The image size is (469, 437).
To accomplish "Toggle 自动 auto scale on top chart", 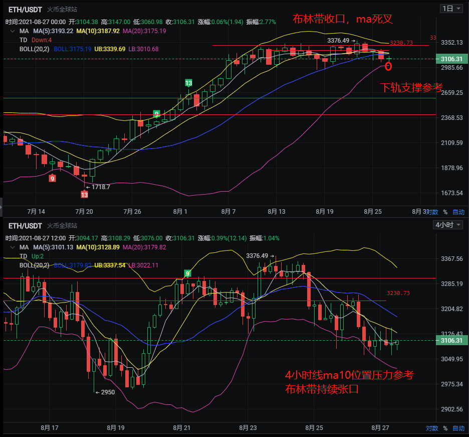I will tap(458, 212).
